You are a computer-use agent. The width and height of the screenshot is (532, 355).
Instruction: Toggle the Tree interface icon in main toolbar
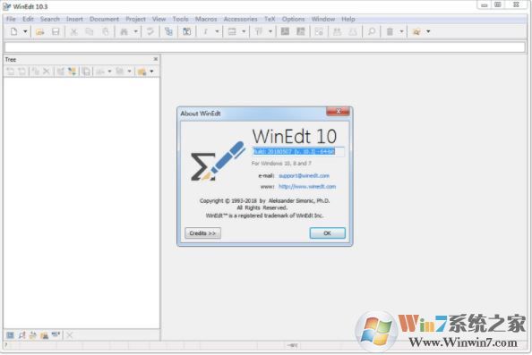168,32
